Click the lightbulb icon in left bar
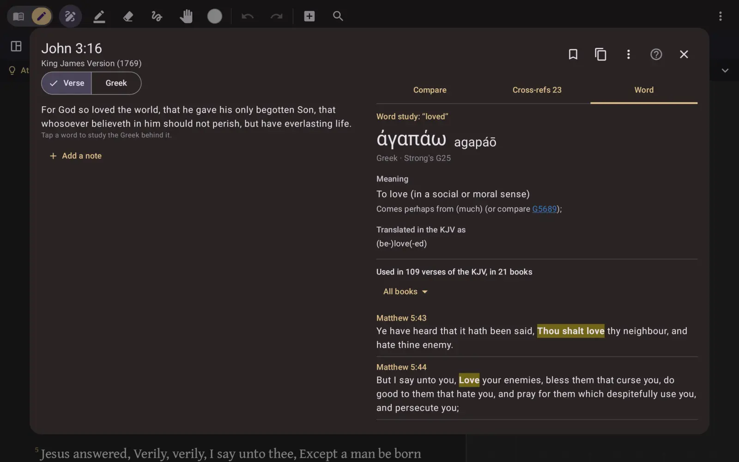This screenshot has height=462, width=739. pyautogui.click(x=12, y=70)
